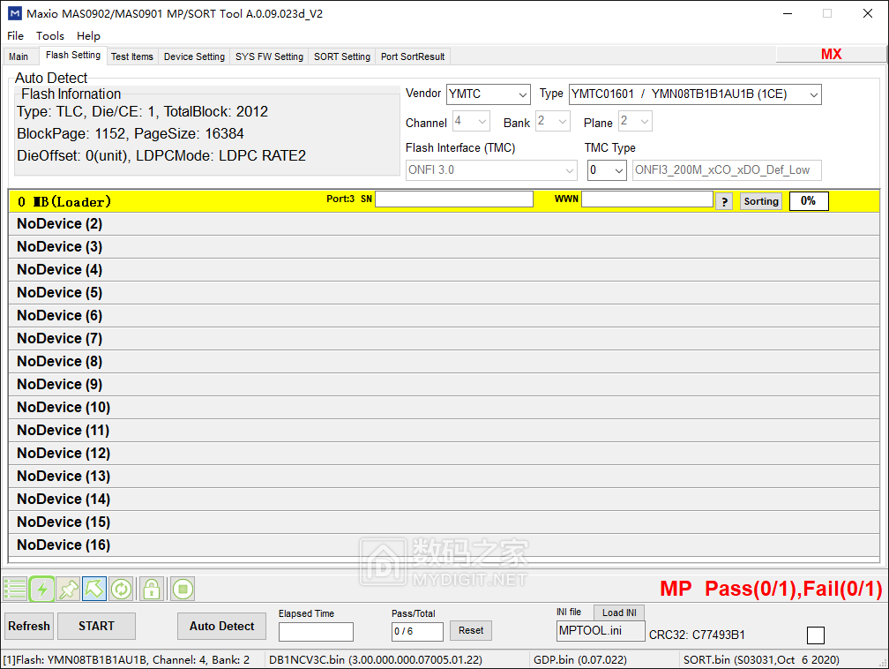Open the Flash Interface ONFI 3.0 dropdown
This screenshot has height=669, width=889.
[x=491, y=170]
